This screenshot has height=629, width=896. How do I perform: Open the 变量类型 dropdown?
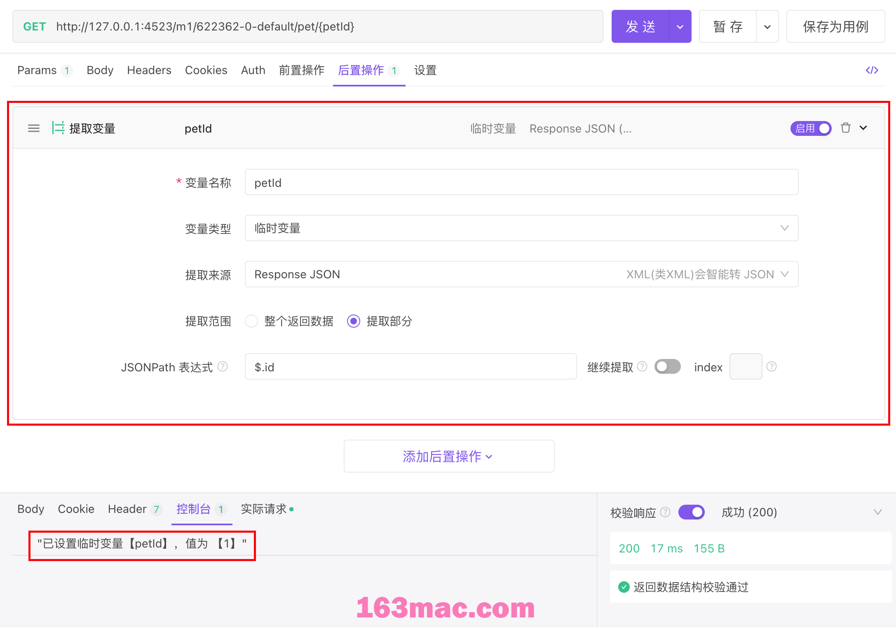click(x=521, y=228)
